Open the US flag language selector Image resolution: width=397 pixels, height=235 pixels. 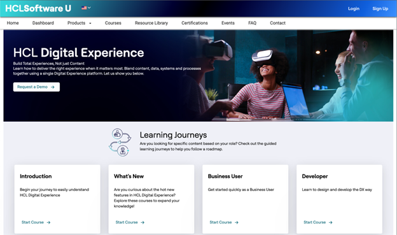click(86, 8)
